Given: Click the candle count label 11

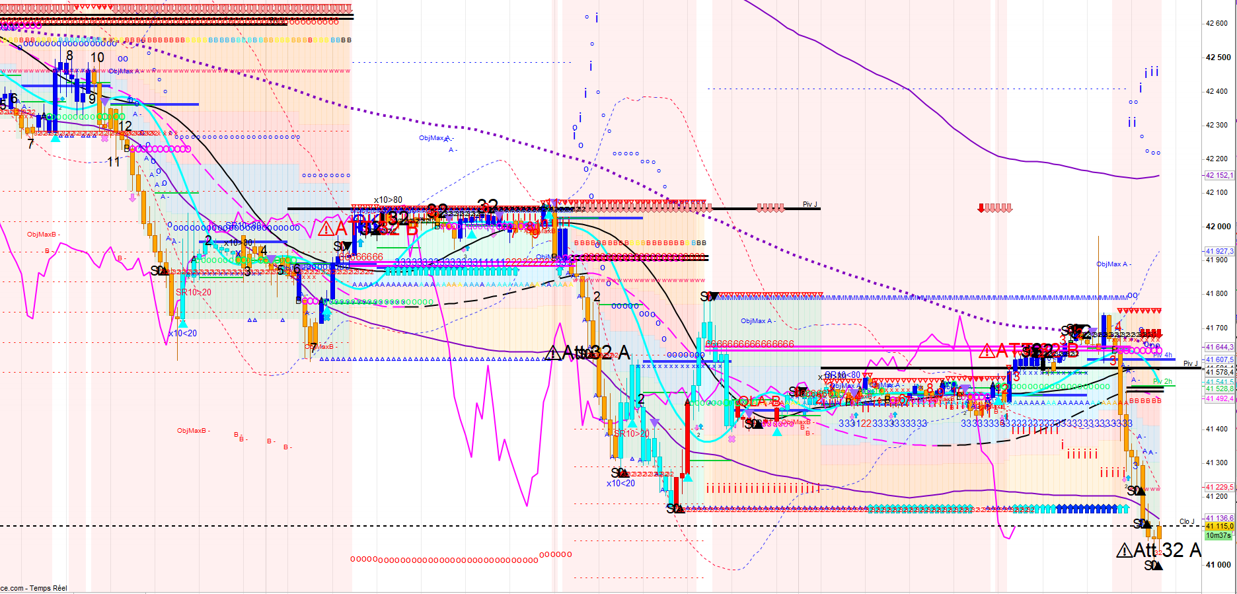Looking at the screenshot, I should click(x=114, y=162).
